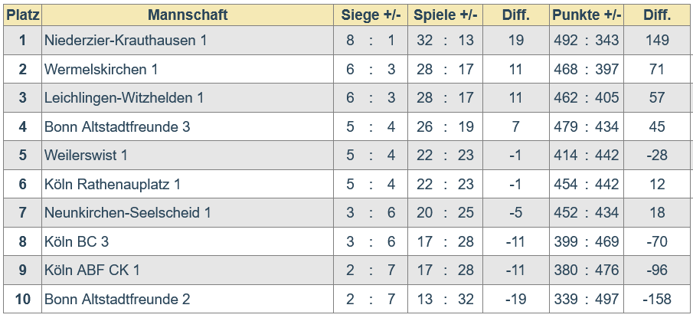Select the 339 : 497 points cell
Viewport: 693px width, 318px height.
point(587,299)
